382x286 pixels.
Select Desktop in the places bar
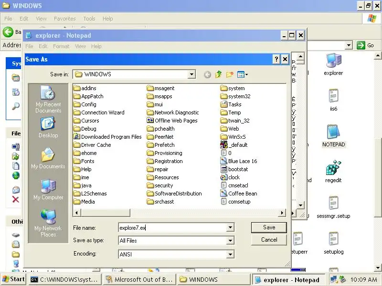tap(48, 128)
